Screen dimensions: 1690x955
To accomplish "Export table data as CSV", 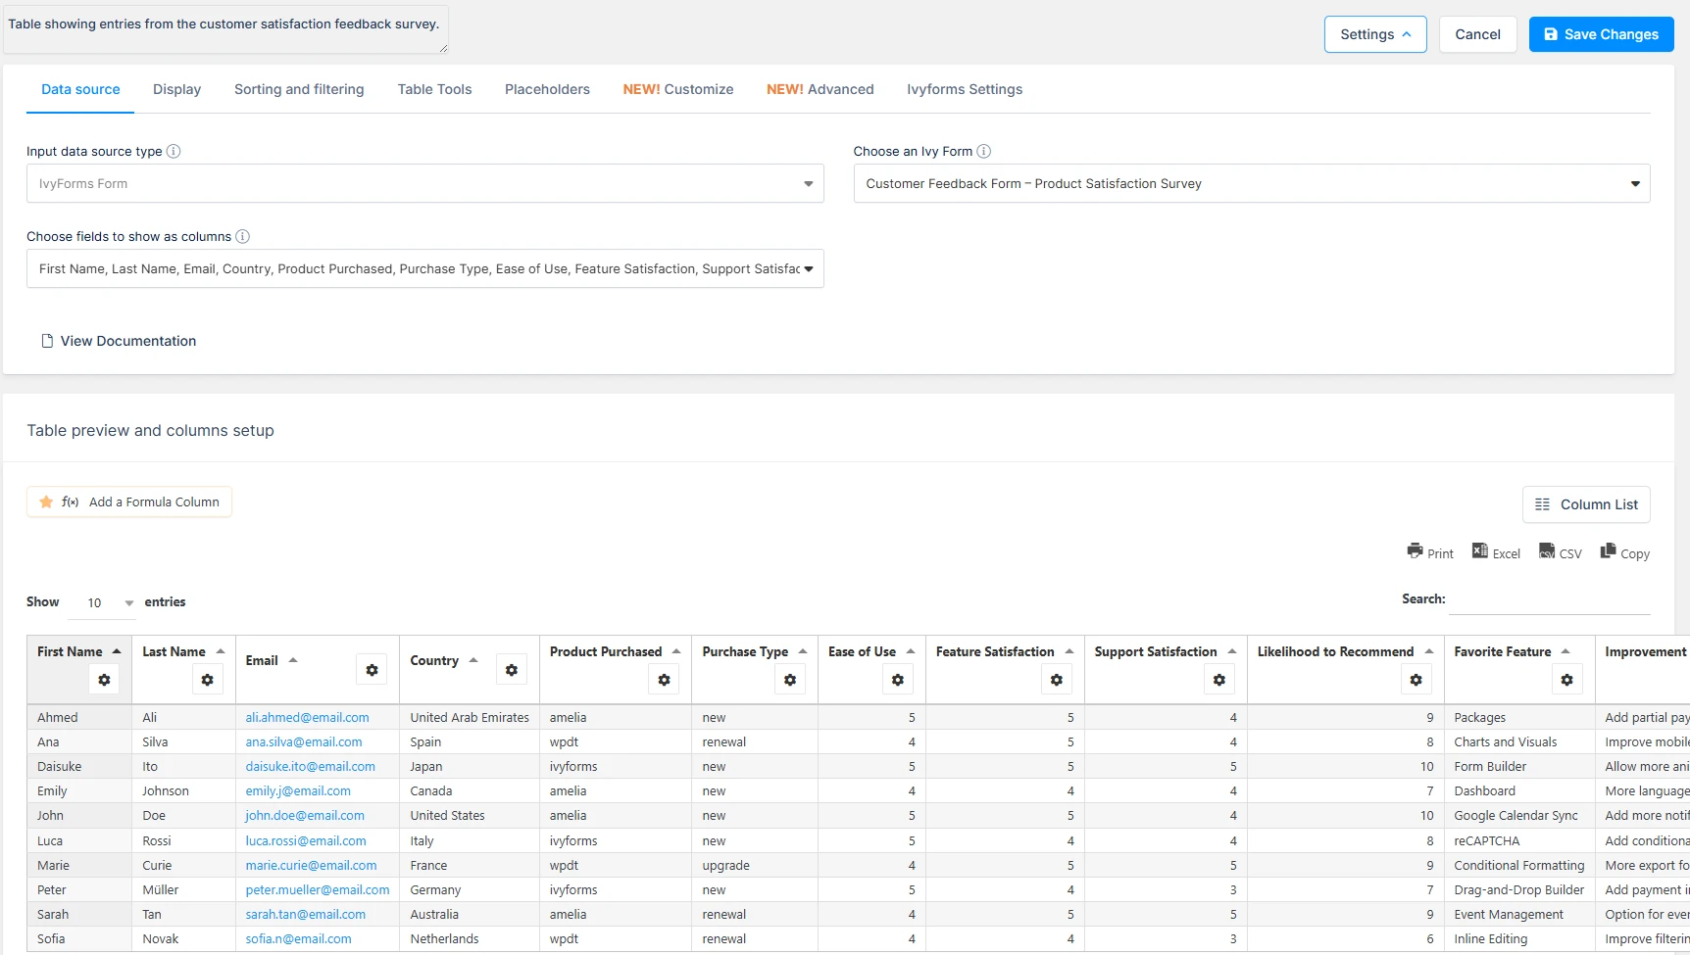I will pos(1559,551).
